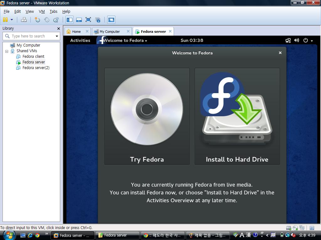Expand the library search filter dropdown arrow
321x240 pixels.
pos(57,36)
